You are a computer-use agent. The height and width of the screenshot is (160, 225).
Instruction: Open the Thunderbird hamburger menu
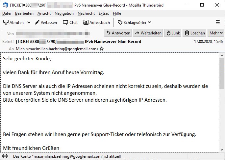click(217, 22)
